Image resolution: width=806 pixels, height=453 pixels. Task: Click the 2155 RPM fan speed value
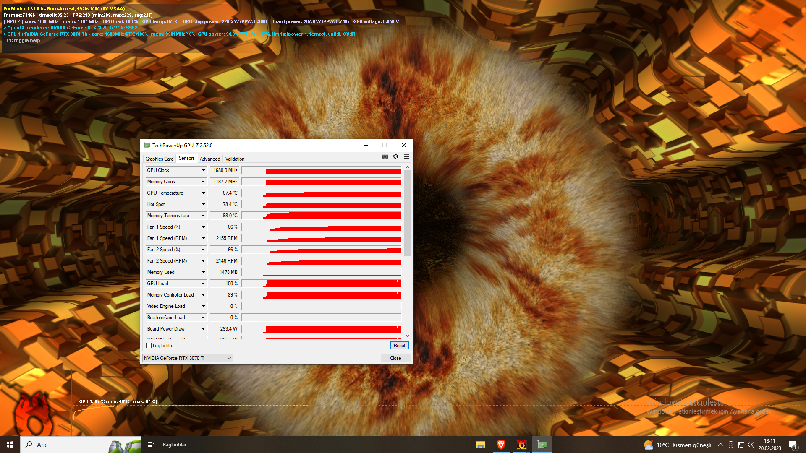pos(224,238)
